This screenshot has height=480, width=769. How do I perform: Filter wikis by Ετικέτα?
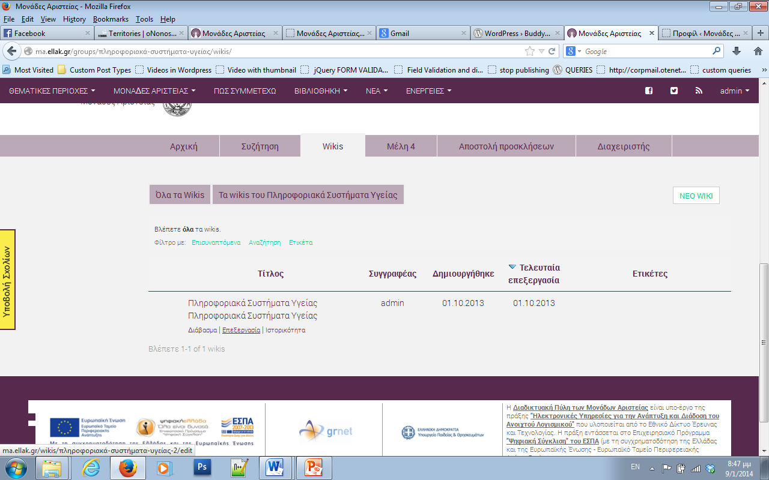[301, 242]
